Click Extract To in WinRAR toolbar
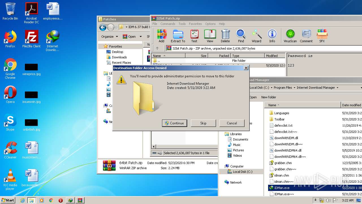 (178, 36)
